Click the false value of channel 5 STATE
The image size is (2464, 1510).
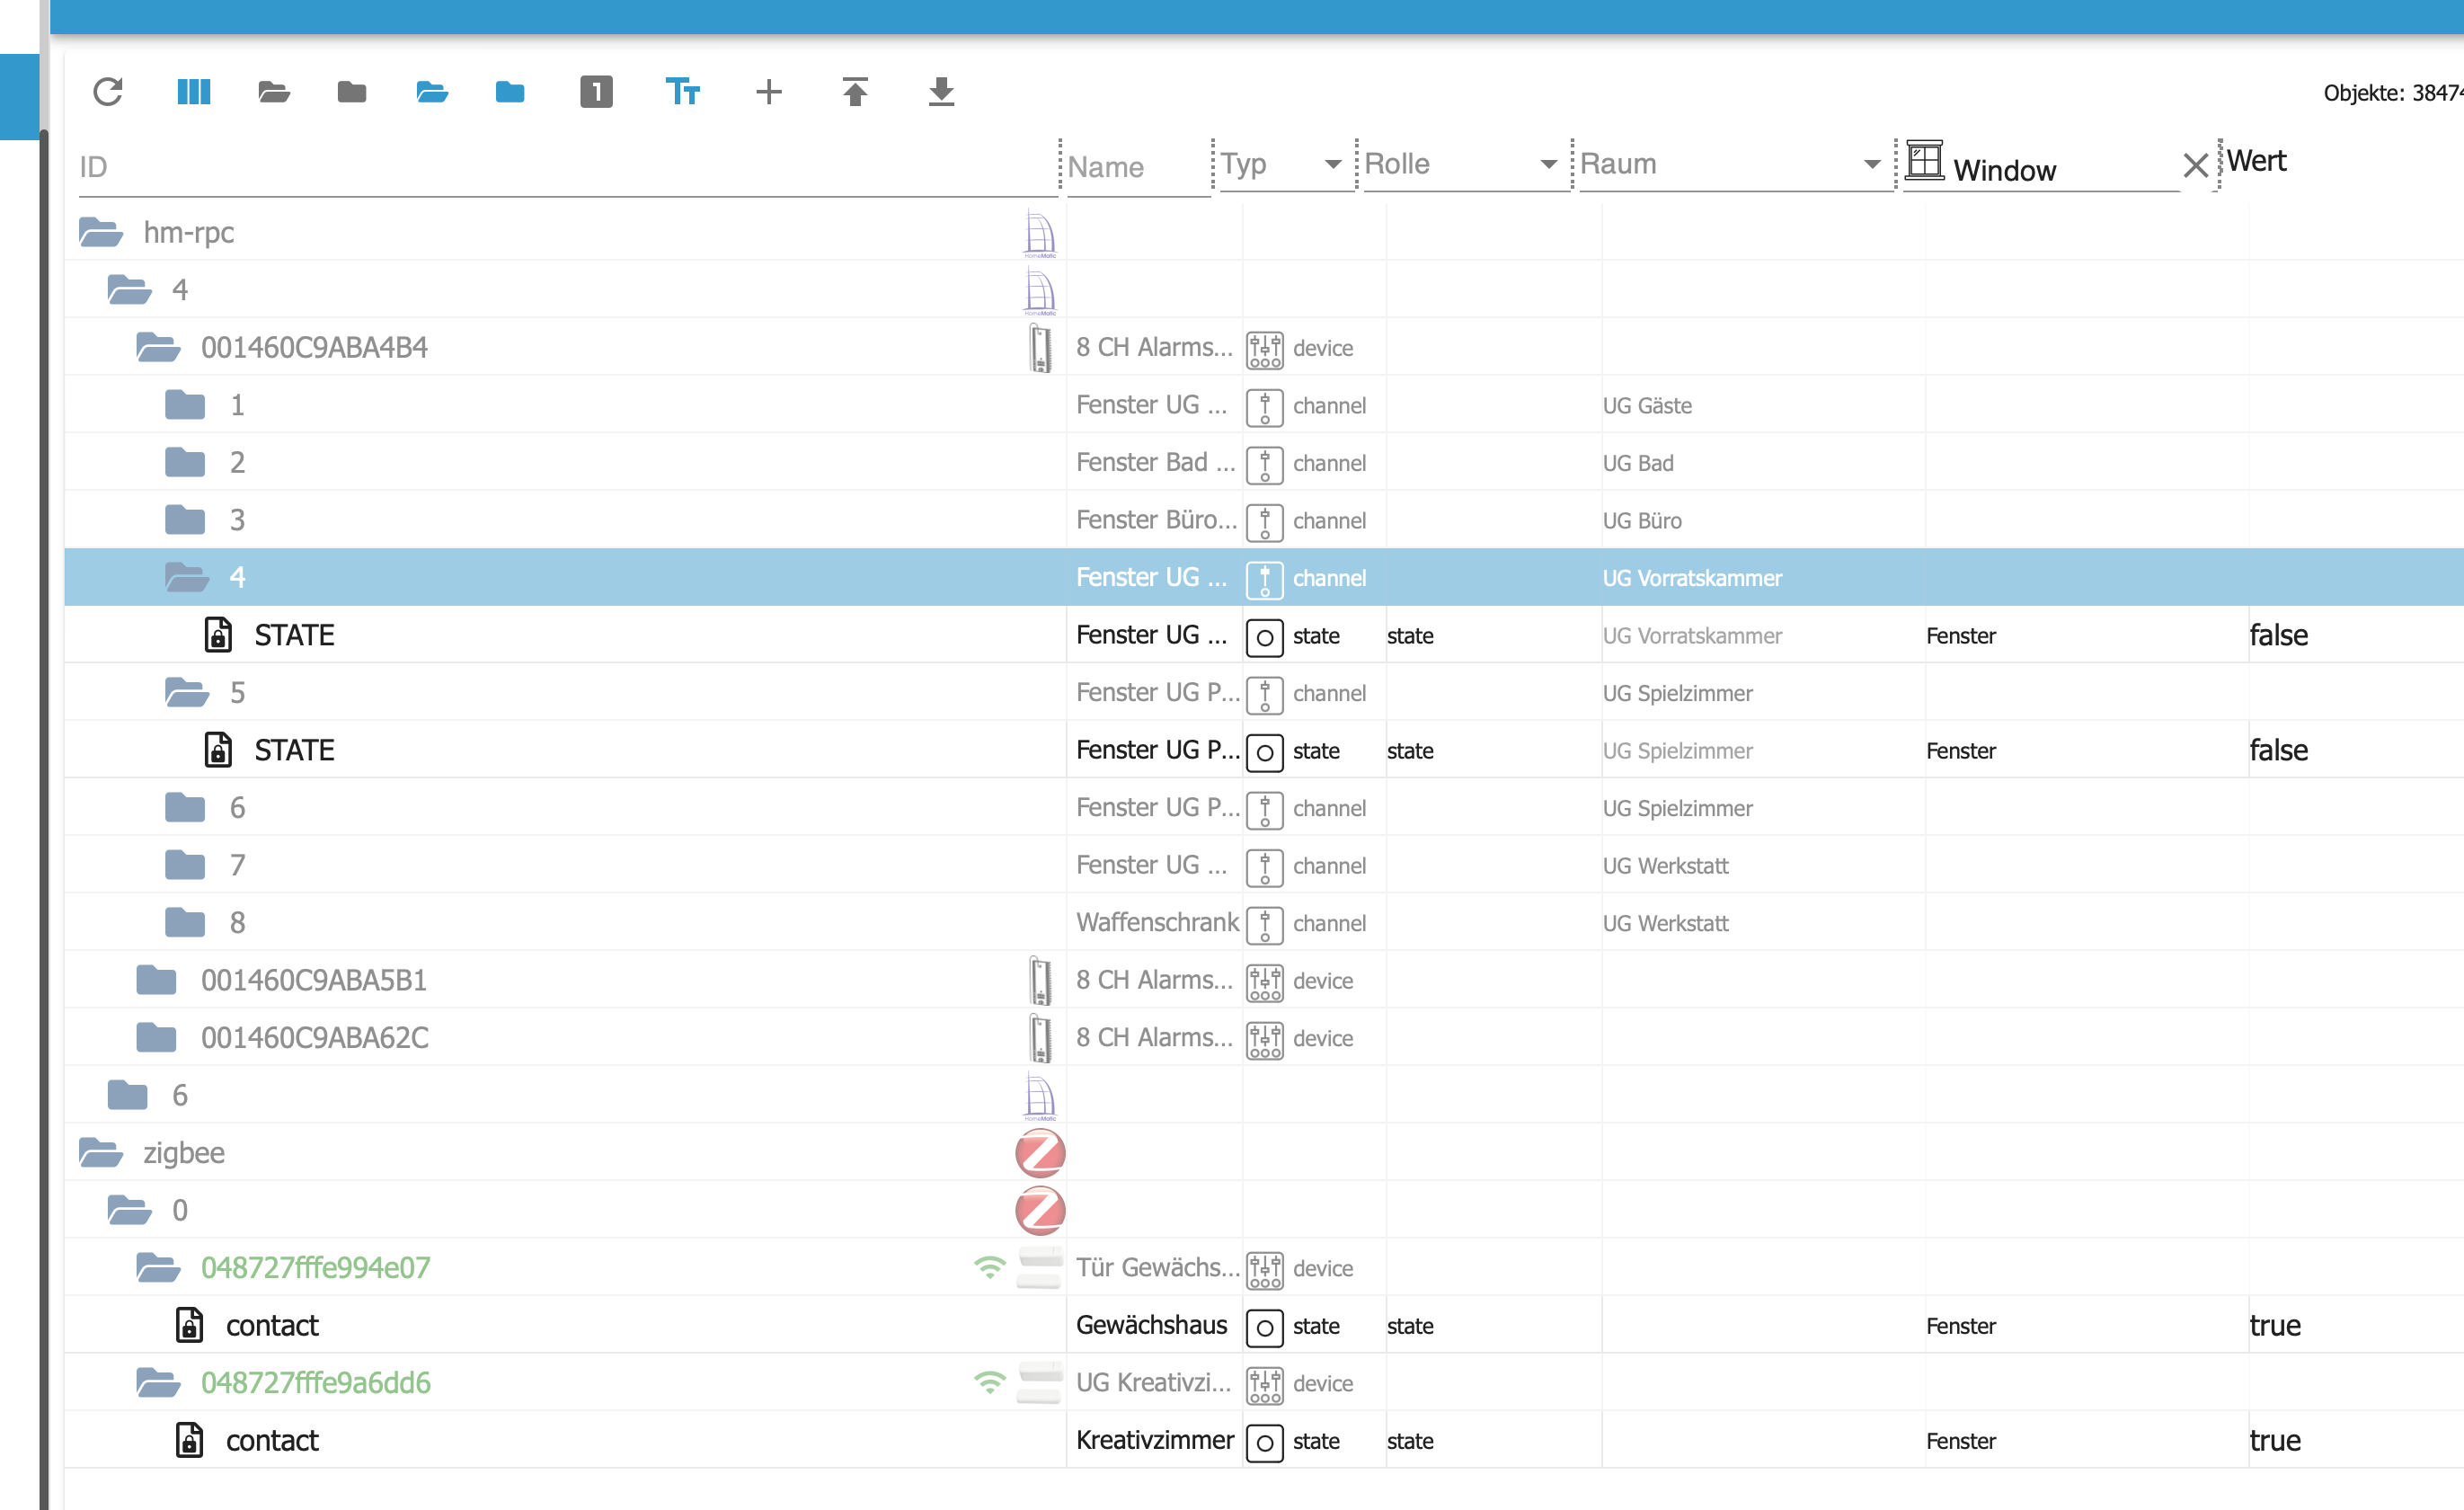(2278, 750)
